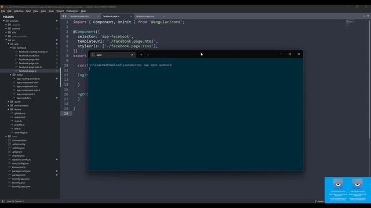Open zone-flags.ts in sidebar

(x=21, y=132)
